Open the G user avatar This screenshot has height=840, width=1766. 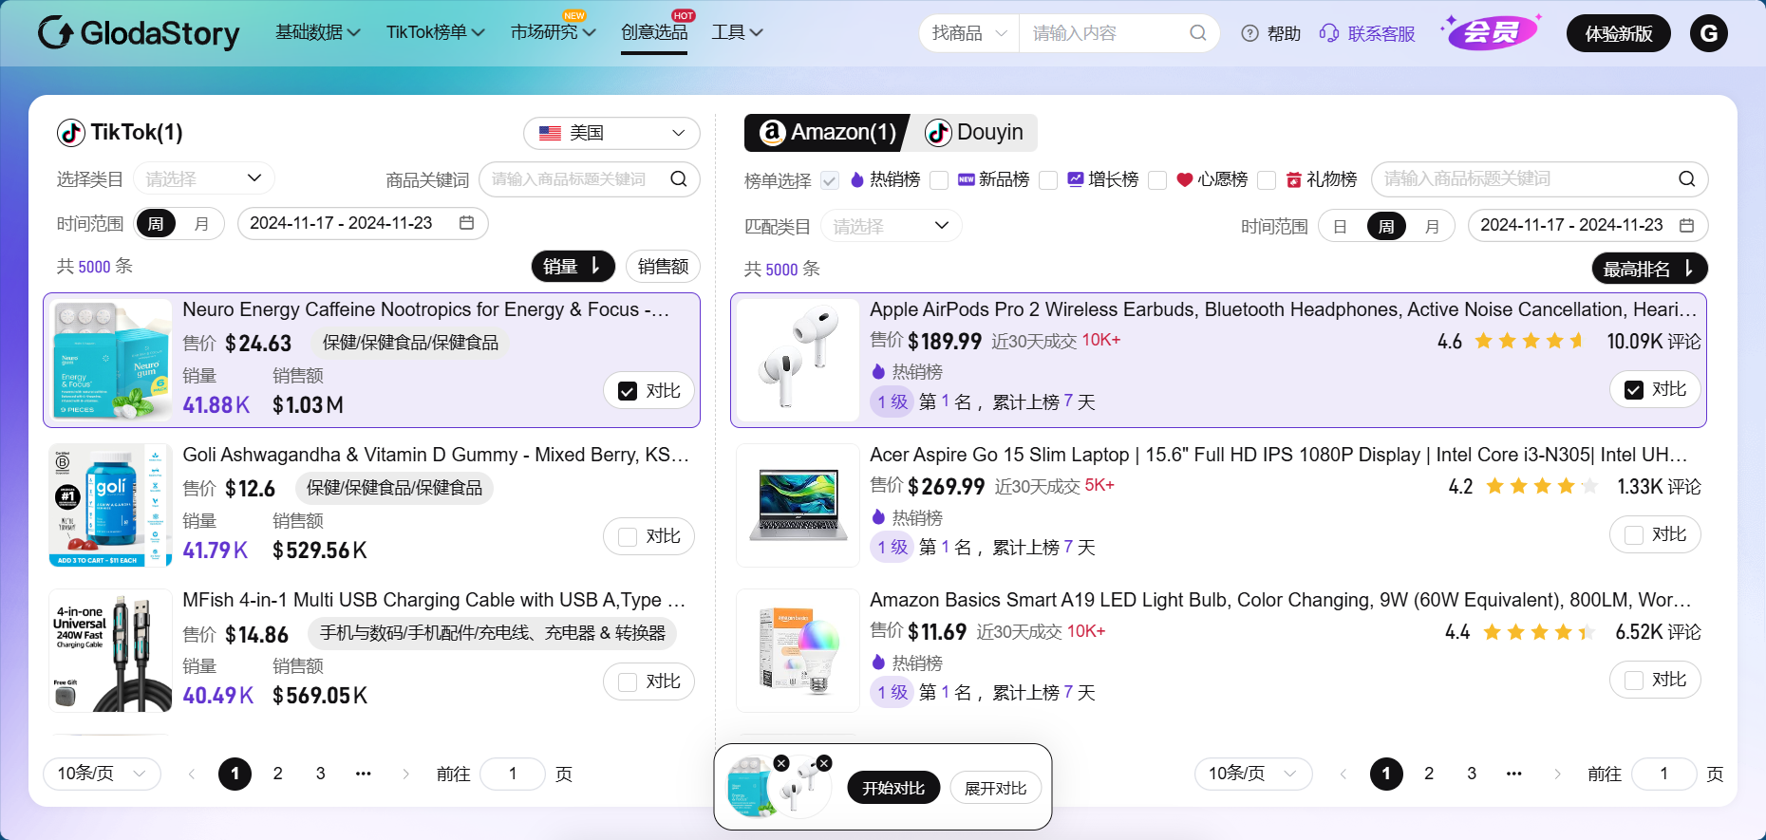pyautogui.click(x=1708, y=33)
